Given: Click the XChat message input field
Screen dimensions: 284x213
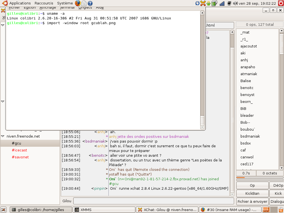Looking at the screenshot, I should point(153,201).
